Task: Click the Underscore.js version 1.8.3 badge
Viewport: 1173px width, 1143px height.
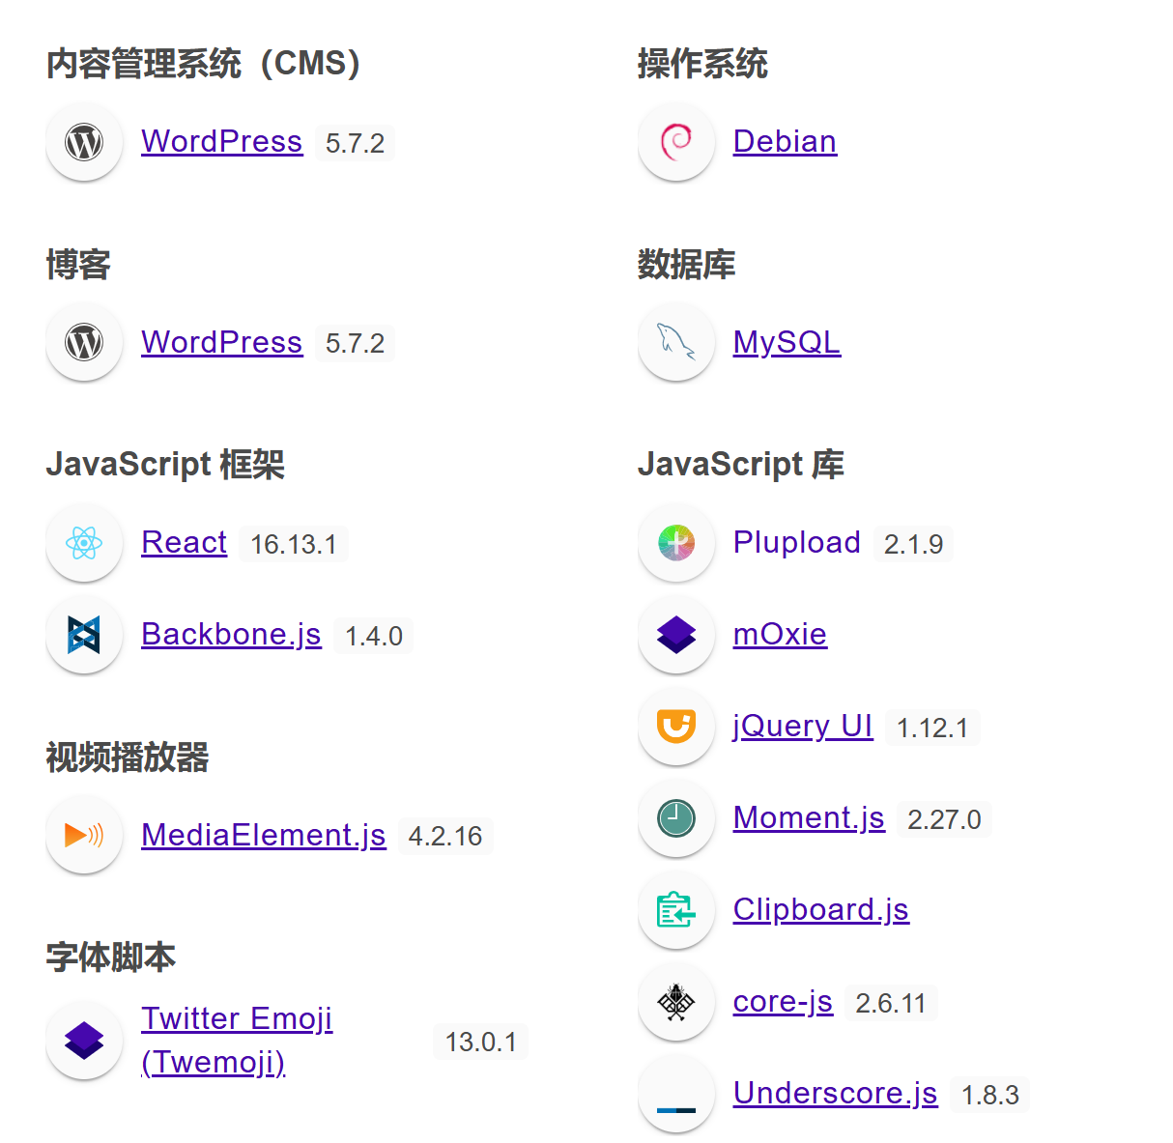Action: pos(990,1096)
